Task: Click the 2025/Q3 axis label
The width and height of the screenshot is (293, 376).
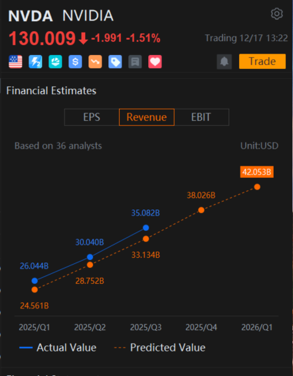Action: [x=146, y=328]
